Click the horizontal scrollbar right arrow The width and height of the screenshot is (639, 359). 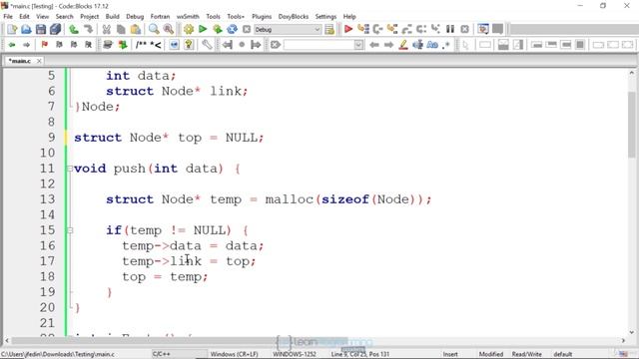(623, 341)
